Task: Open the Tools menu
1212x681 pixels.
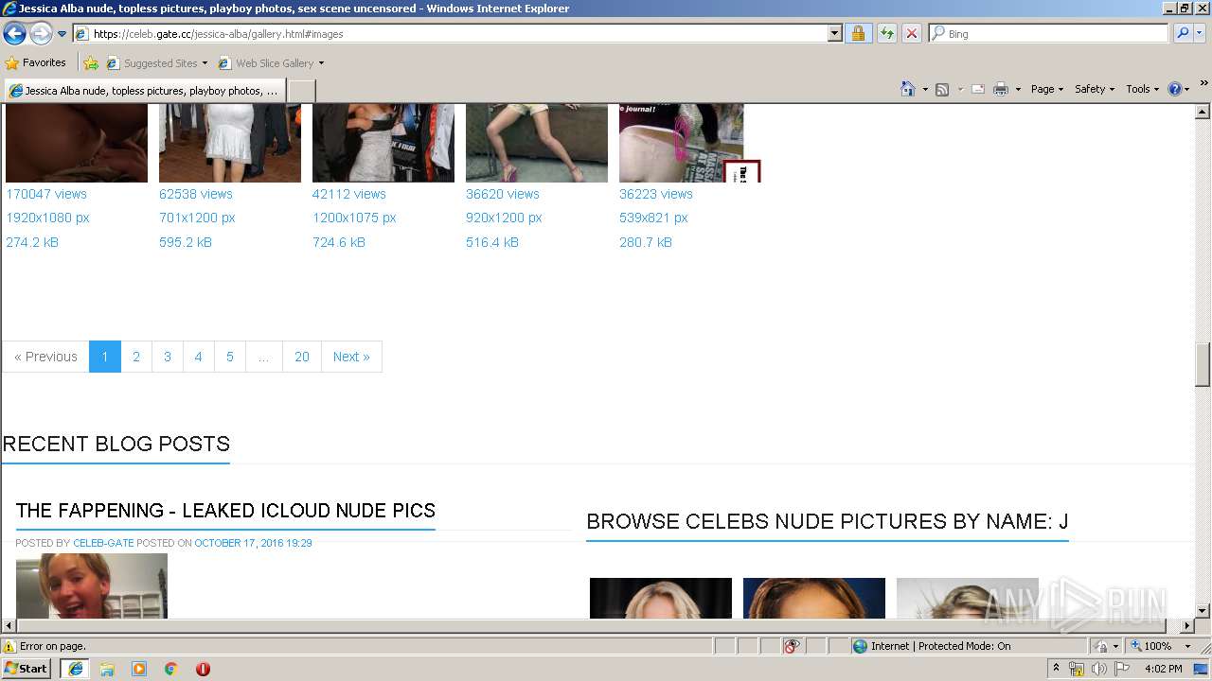Action: (x=1143, y=89)
